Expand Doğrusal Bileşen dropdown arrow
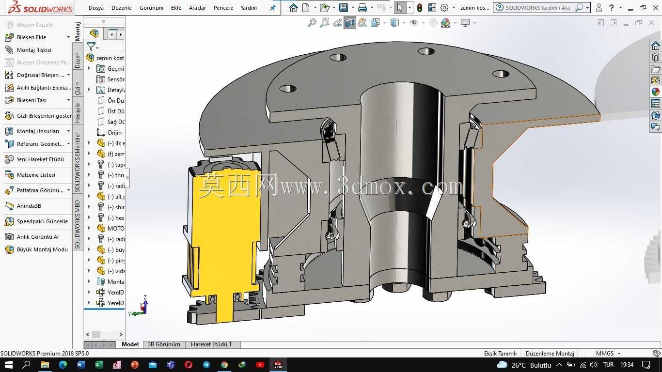This screenshot has height=372, width=662. [68, 75]
